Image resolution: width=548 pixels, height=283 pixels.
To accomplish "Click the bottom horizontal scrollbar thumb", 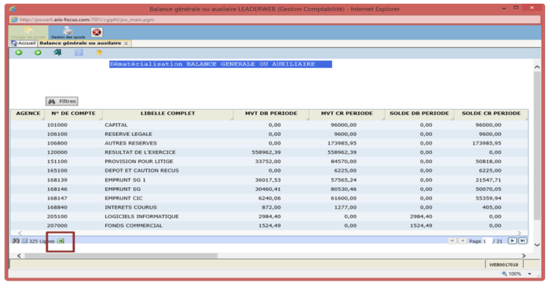I will pyautogui.click(x=121, y=256).
